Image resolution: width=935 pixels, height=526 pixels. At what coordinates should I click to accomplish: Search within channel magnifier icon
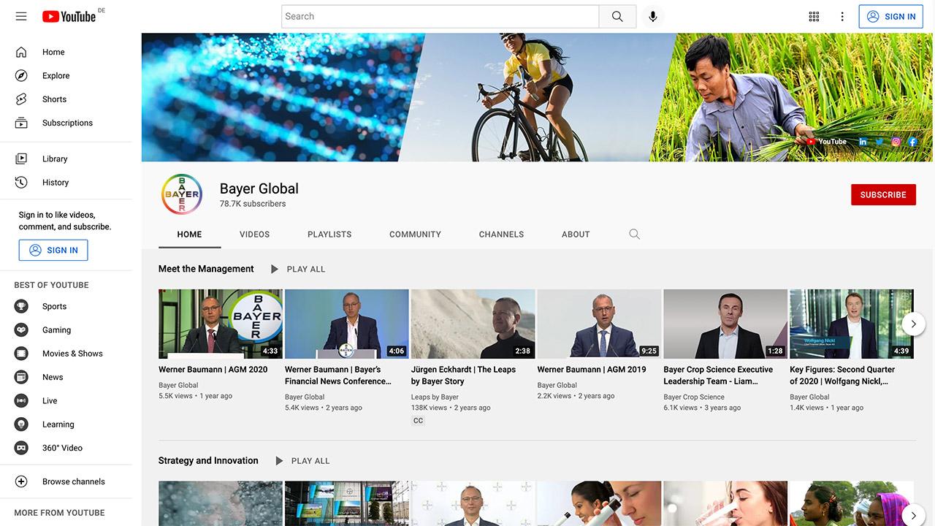click(x=634, y=235)
